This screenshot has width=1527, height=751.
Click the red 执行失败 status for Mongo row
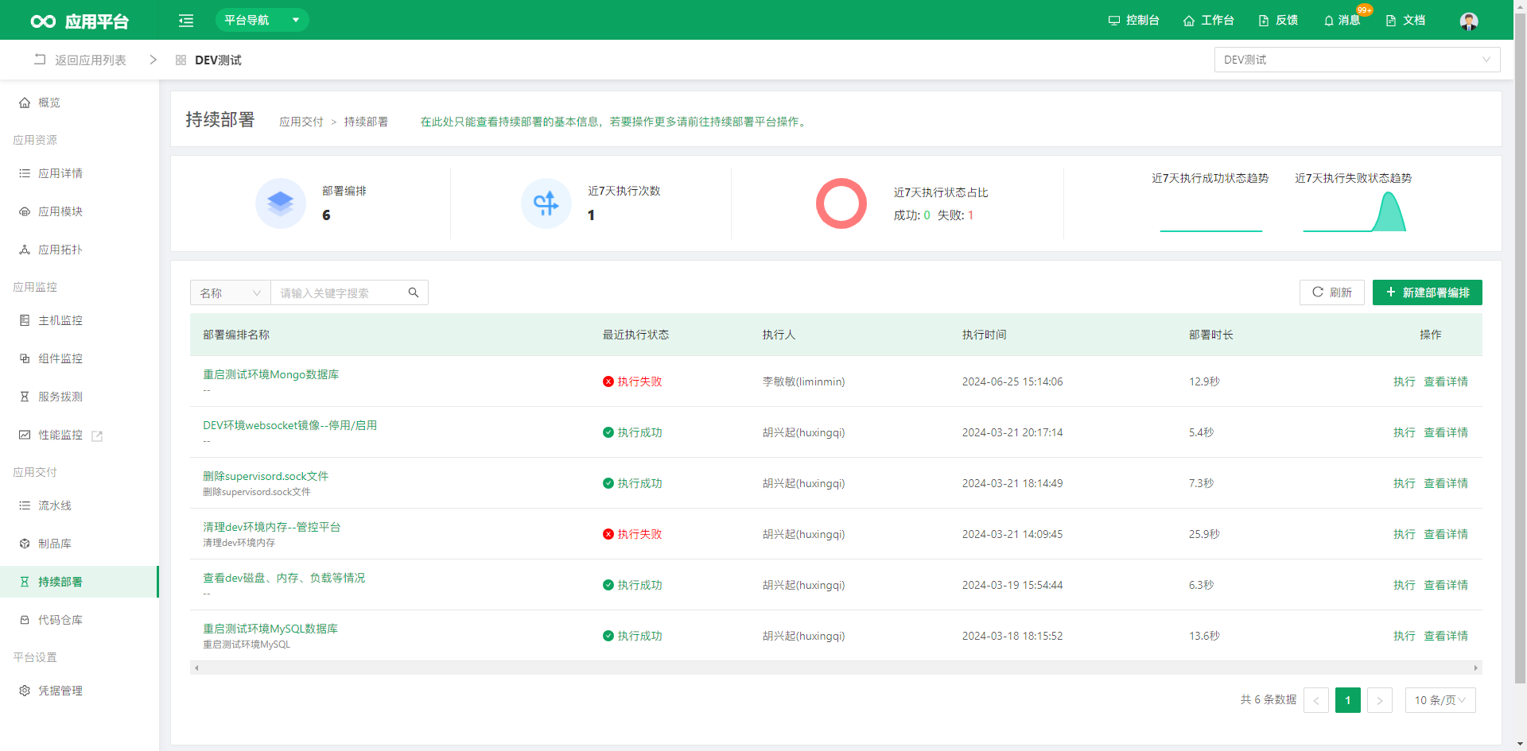click(x=632, y=381)
